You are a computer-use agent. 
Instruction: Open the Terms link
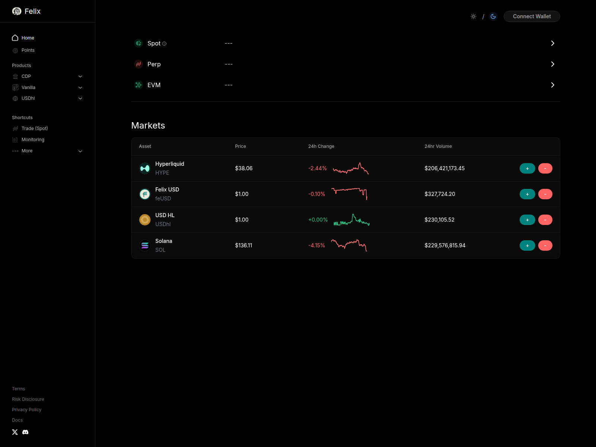coord(19,389)
